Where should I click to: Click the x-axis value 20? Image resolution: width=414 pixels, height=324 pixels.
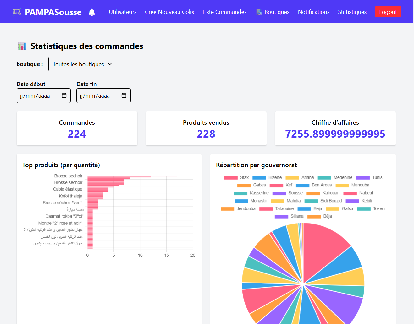pos(193,256)
